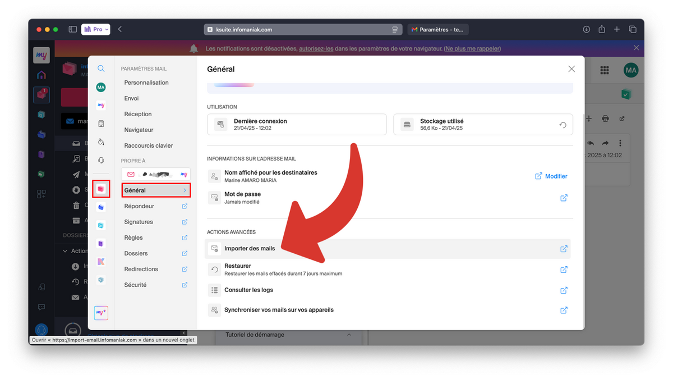Click Synchroniser vos mails sur vos appareils
This screenshot has height=379, width=673.
point(388,310)
